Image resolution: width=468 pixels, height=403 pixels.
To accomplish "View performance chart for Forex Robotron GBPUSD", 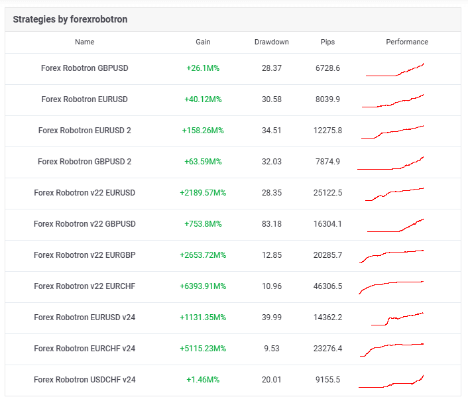I will (394, 70).
